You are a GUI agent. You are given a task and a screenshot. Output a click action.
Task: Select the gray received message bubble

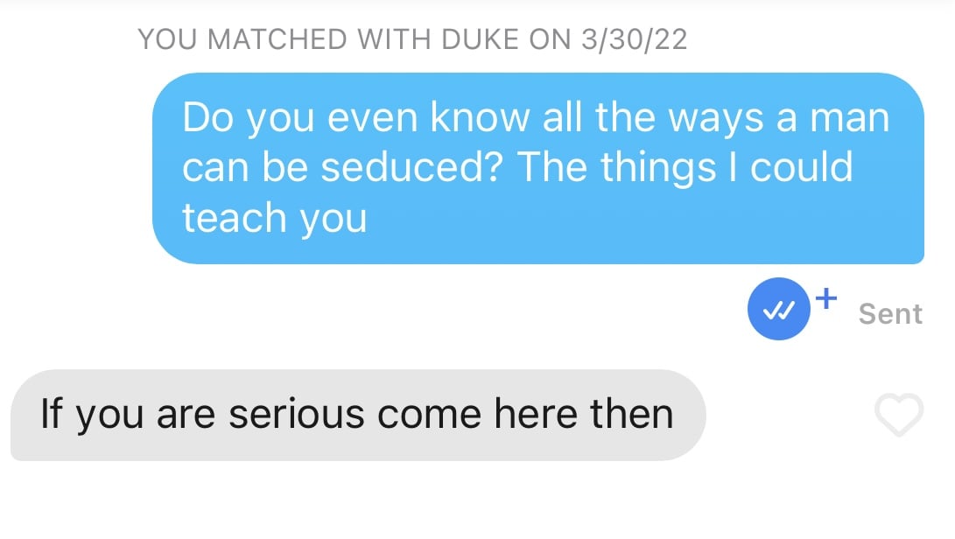(358, 415)
